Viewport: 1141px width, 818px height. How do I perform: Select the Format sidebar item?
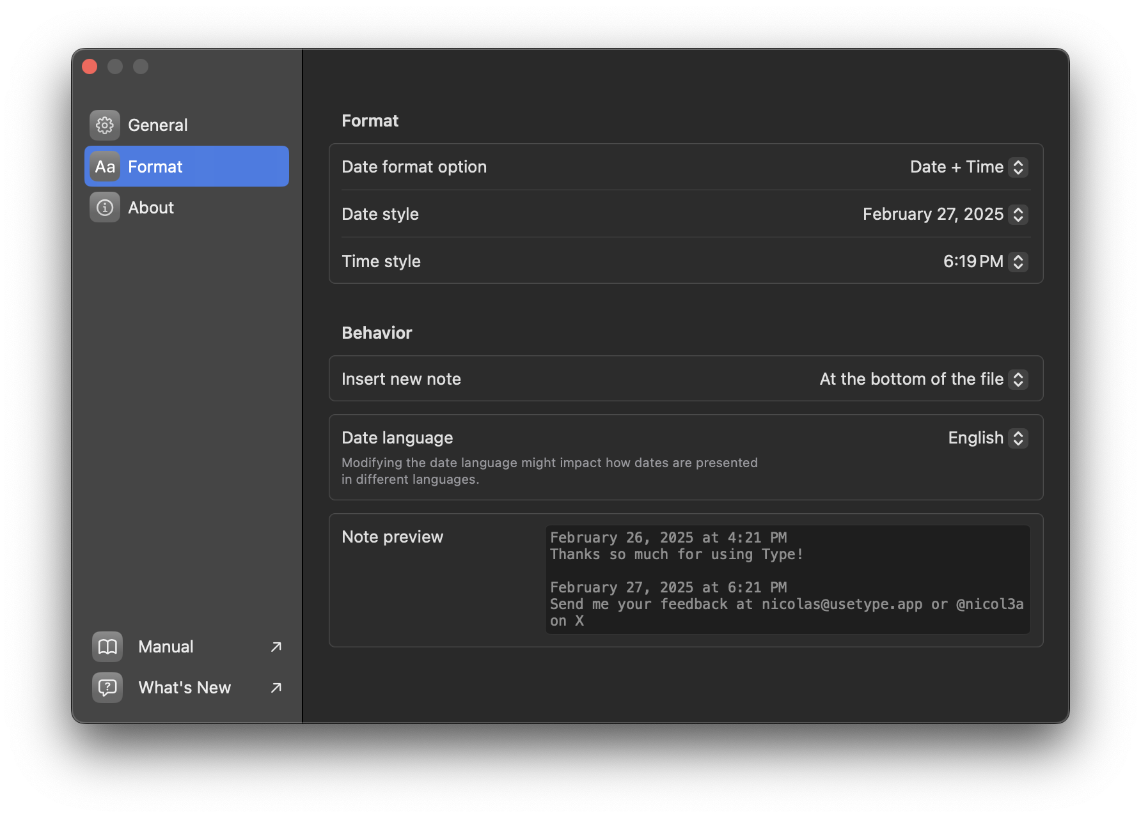click(x=186, y=166)
